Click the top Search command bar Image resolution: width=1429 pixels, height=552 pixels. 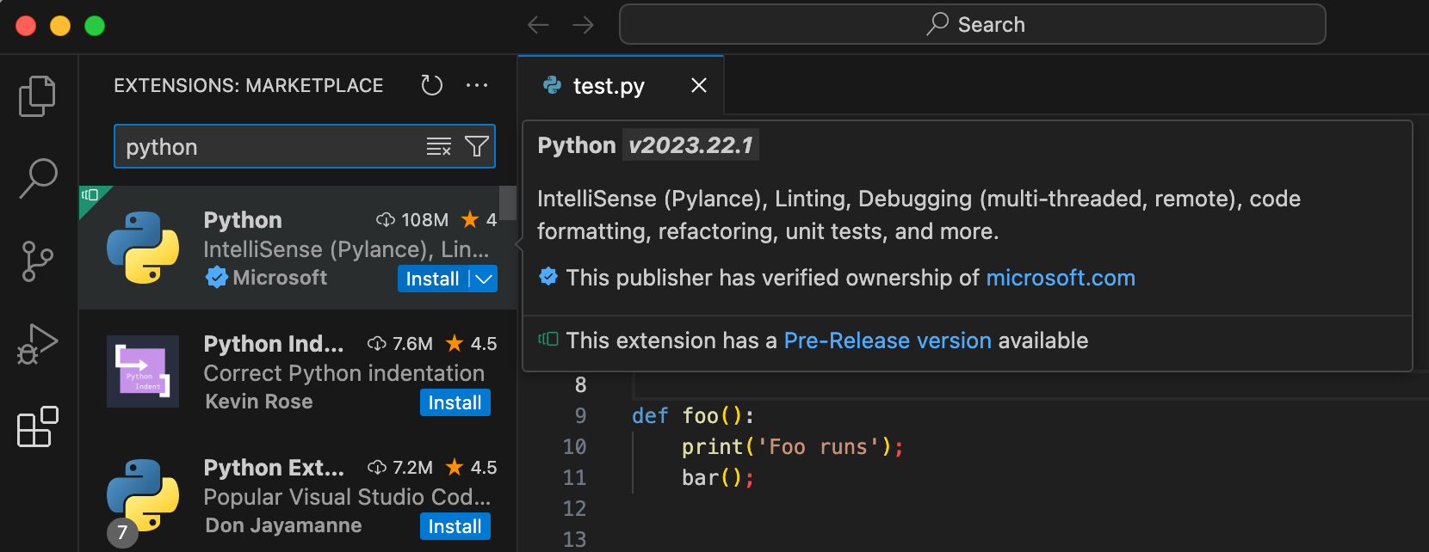coord(972,25)
